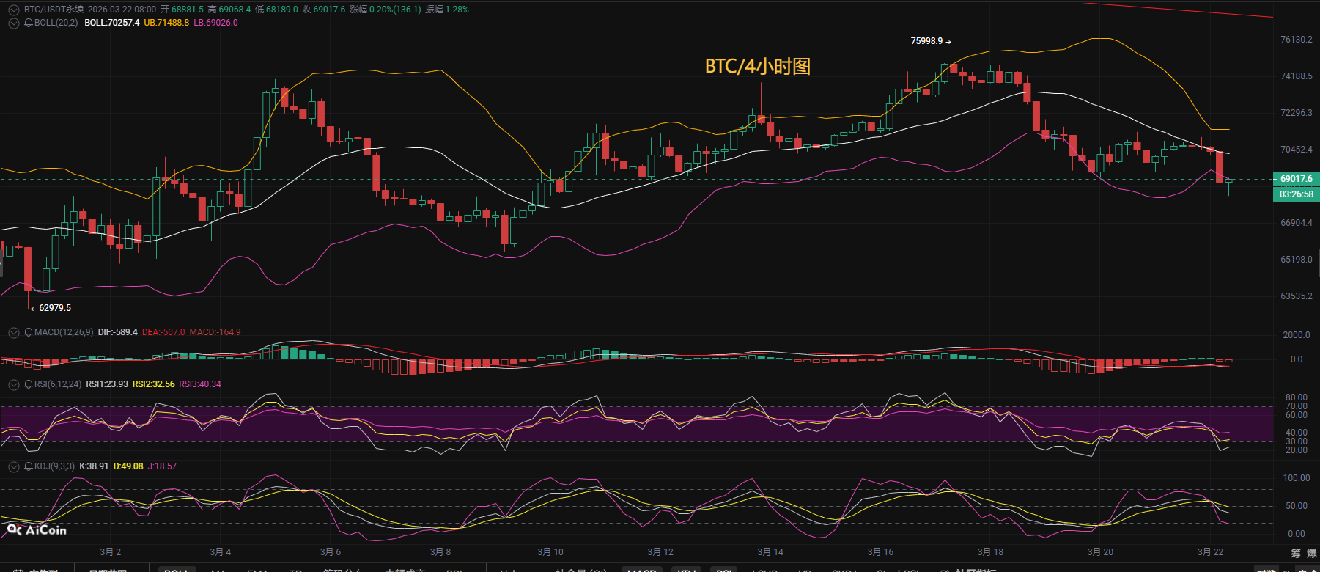Collapse the MACD indicator panel chevron
1320x572 pixels.
13,332
